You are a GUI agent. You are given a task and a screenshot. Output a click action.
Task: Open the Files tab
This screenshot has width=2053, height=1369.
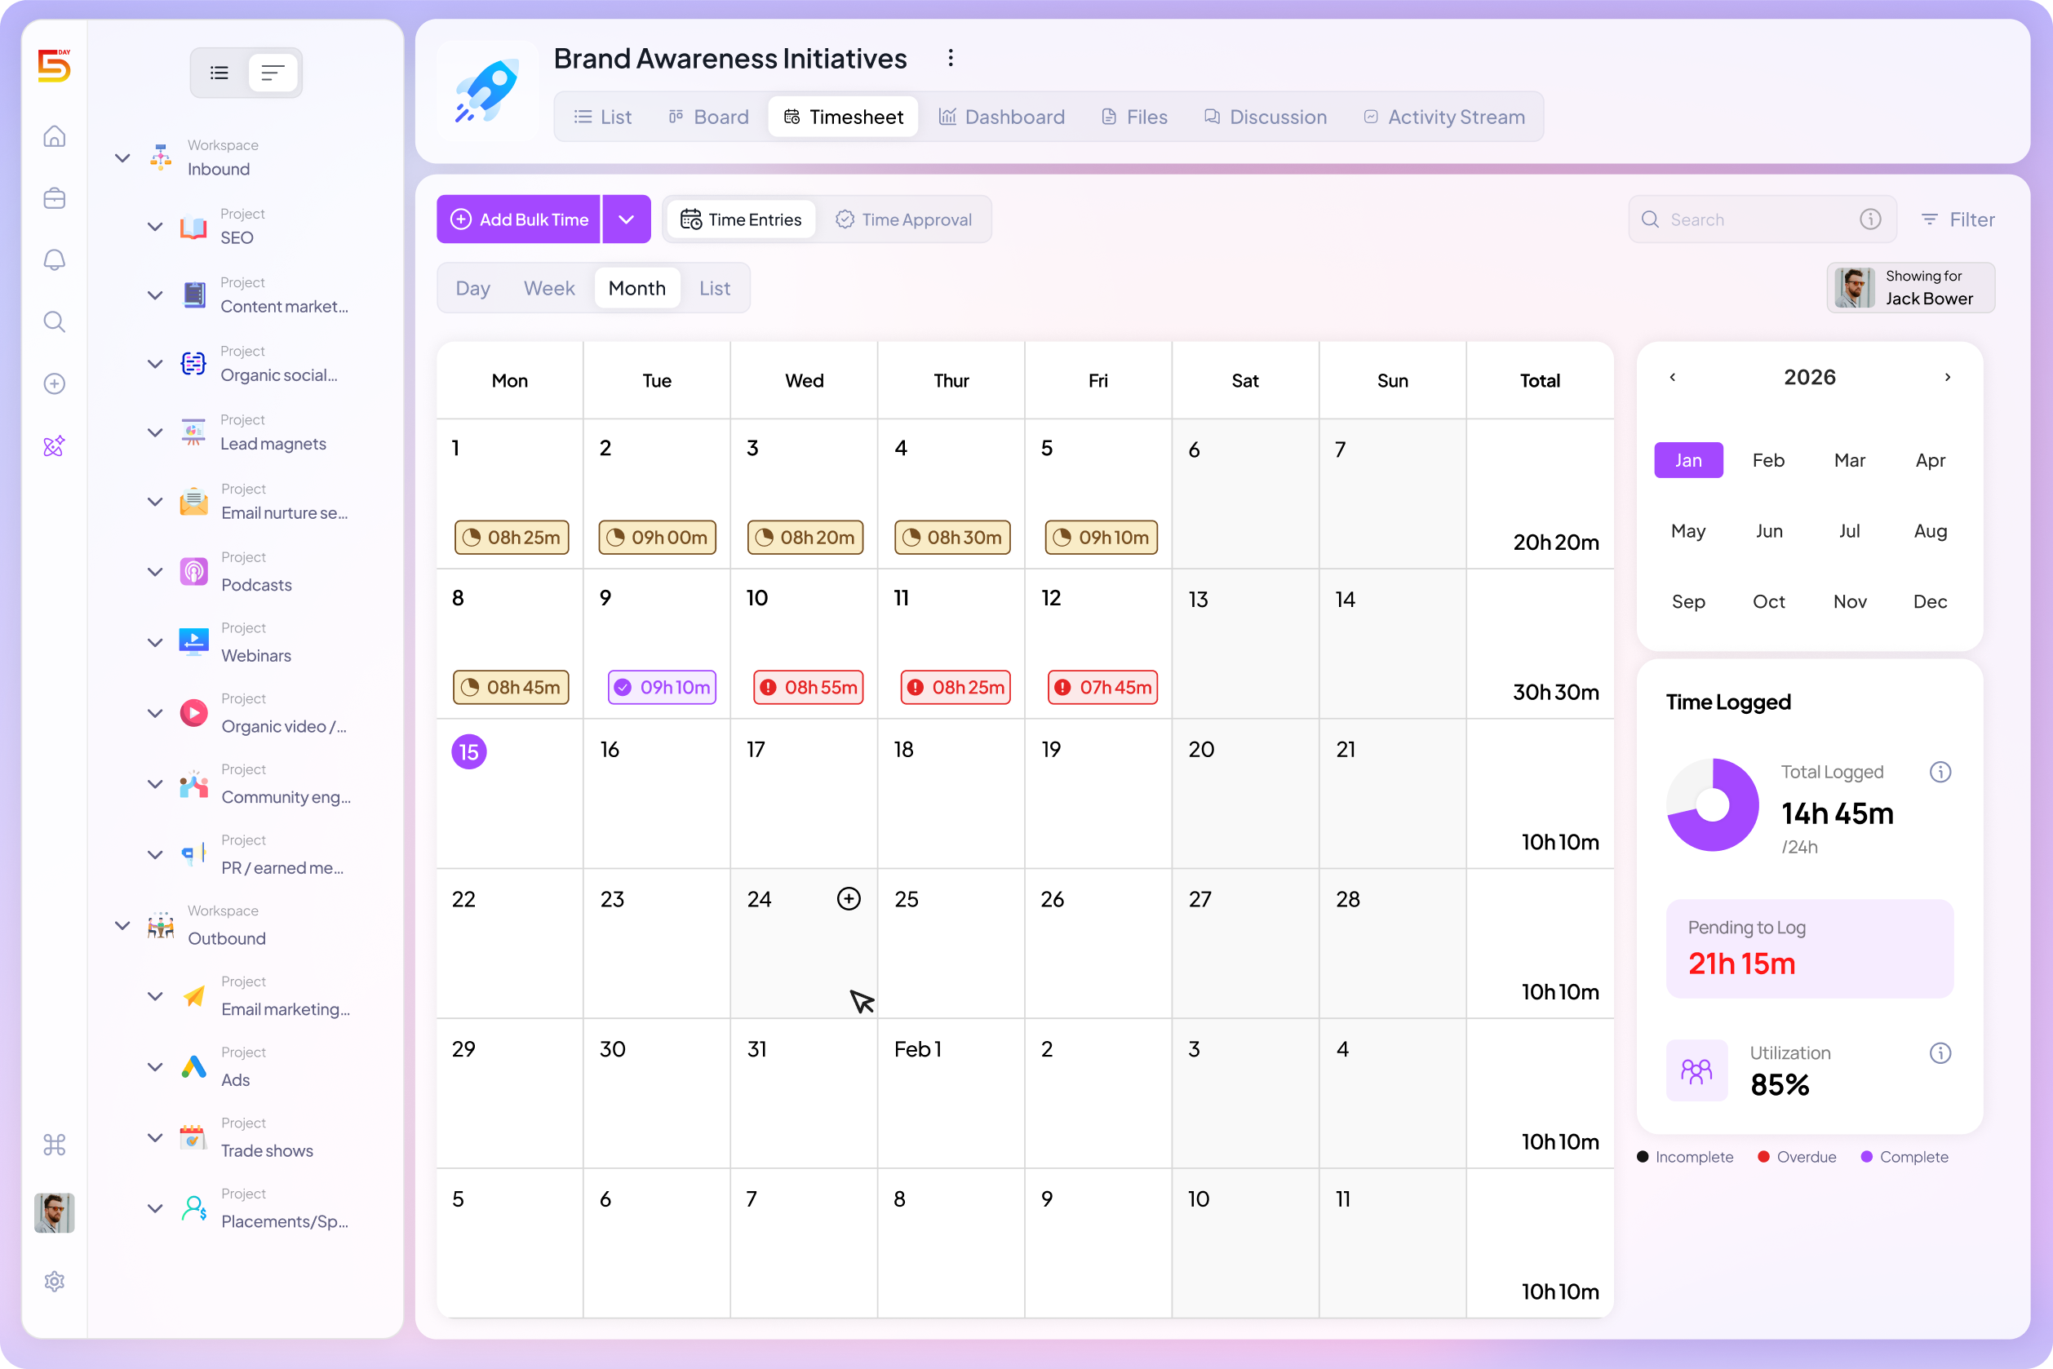coord(1134,117)
